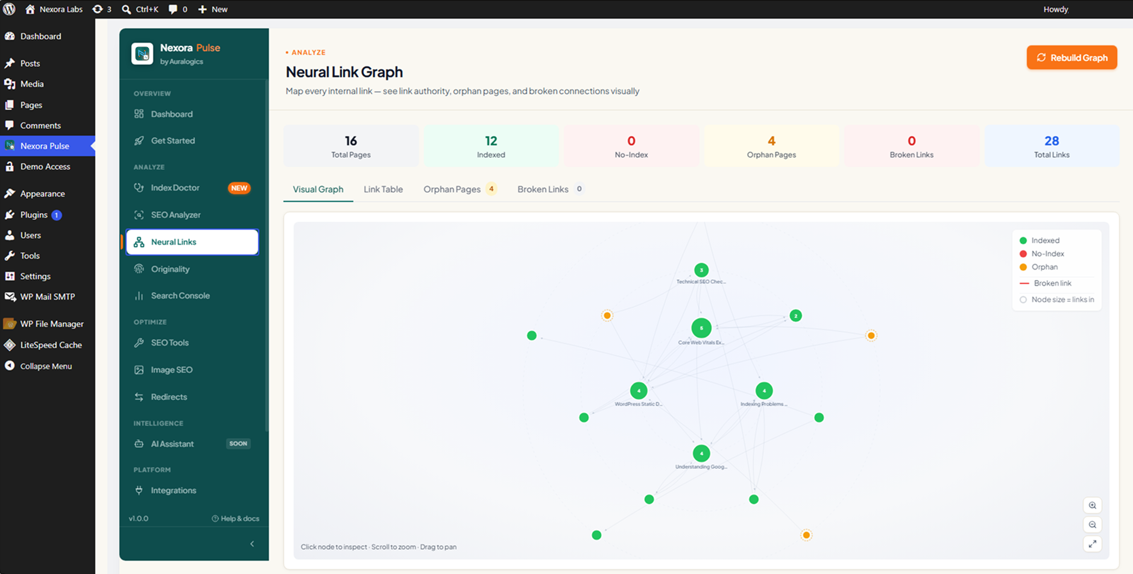Switch to the Link Table tab
The image size is (1133, 574).
tap(383, 189)
